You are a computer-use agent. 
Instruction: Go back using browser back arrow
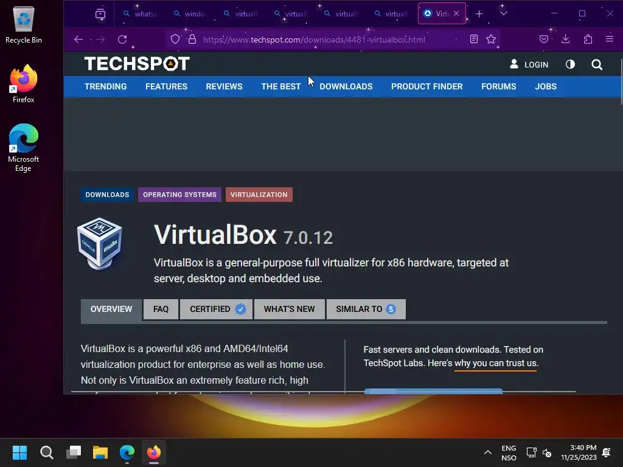(78, 40)
